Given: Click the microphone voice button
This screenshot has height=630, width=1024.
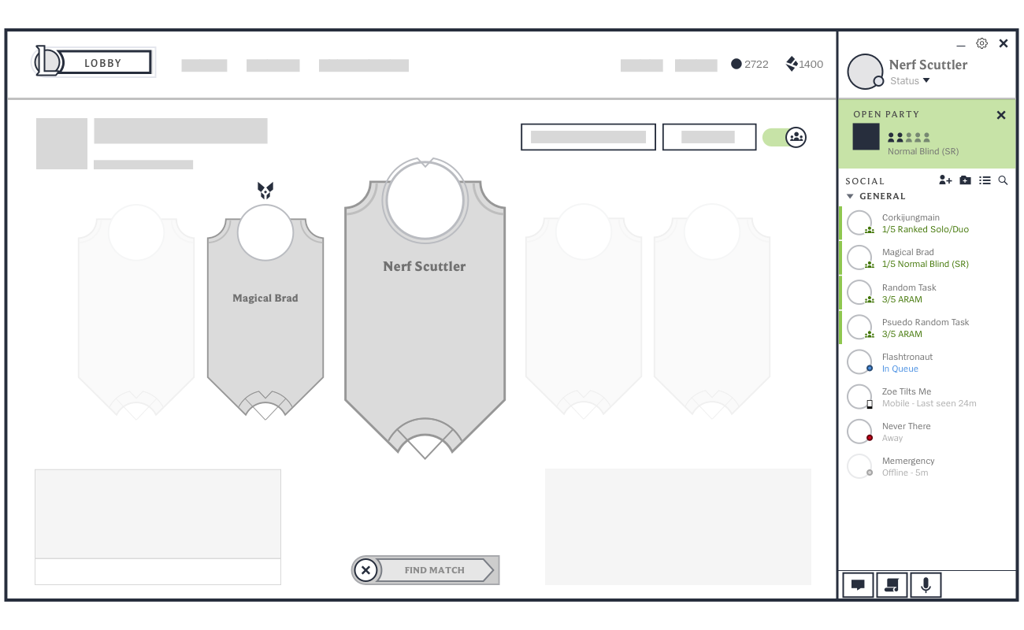Looking at the screenshot, I should click(926, 585).
